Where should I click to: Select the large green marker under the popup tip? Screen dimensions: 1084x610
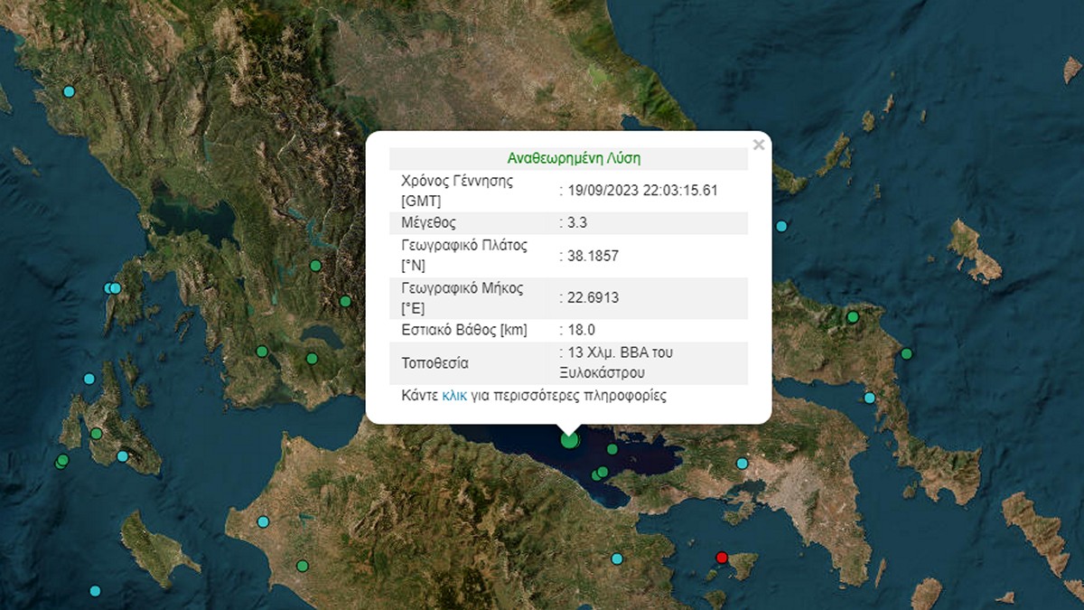pyautogui.click(x=569, y=440)
